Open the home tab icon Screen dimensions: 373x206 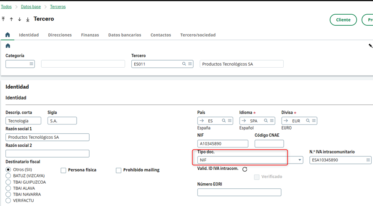tap(8, 35)
